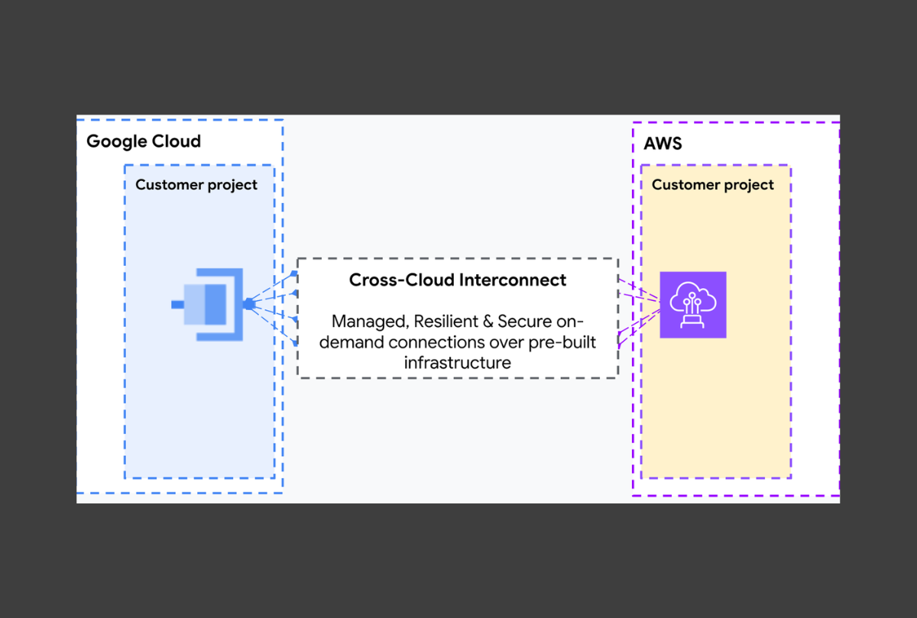Viewport: 917px width, 618px height.
Task: Click the "Cross-Cloud Interconnect" title
Action: 458,280
